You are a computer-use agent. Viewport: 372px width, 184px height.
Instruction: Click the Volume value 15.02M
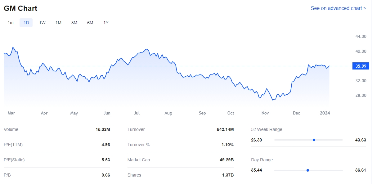pos(103,129)
